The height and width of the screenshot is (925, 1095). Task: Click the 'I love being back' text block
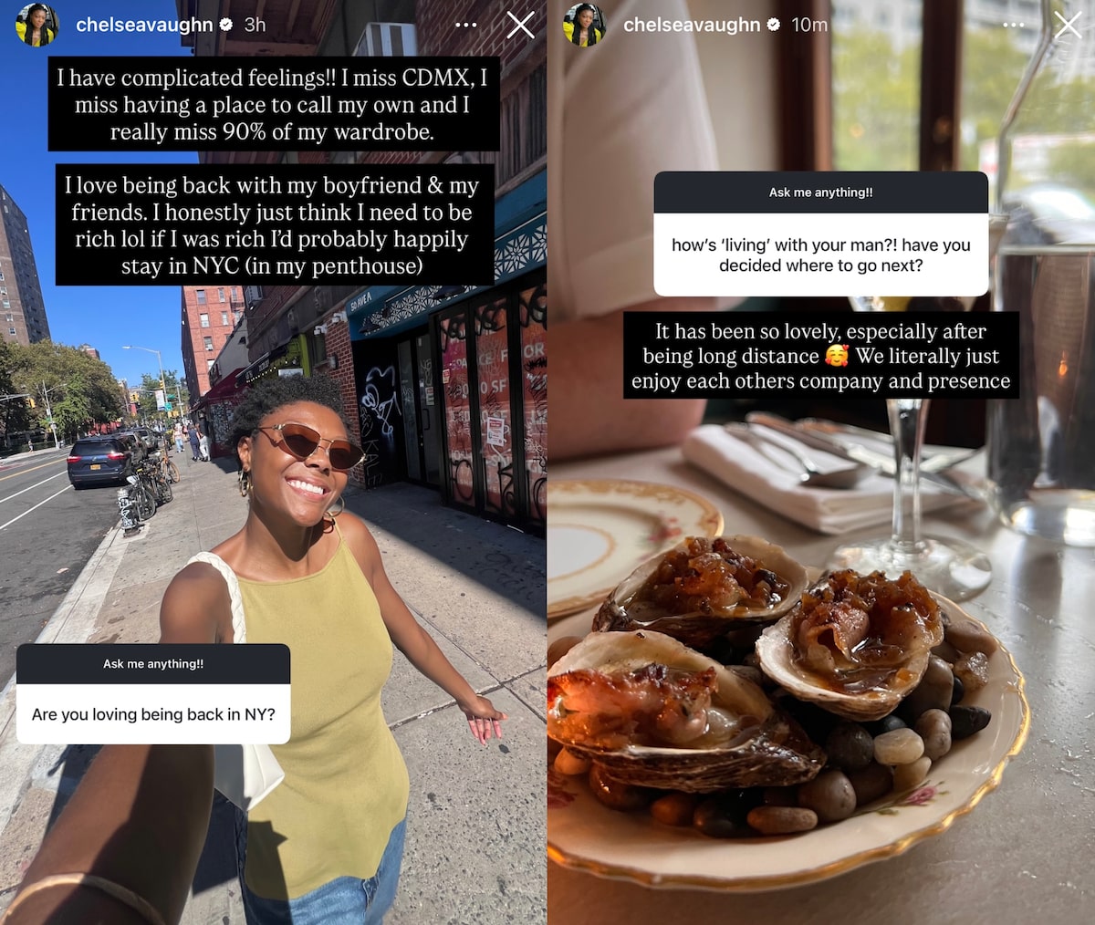pyautogui.click(x=275, y=225)
